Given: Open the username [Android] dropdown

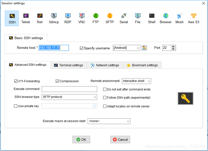Looking at the screenshot, I should point(138,48).
